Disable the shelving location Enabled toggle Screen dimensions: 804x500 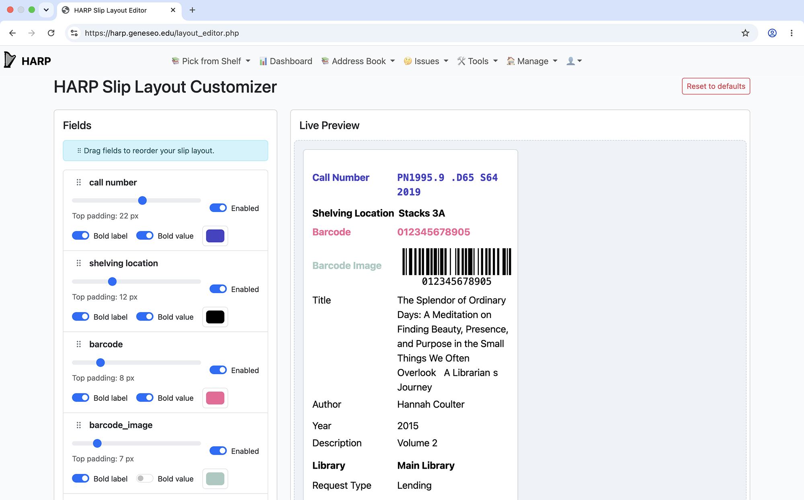218,289
